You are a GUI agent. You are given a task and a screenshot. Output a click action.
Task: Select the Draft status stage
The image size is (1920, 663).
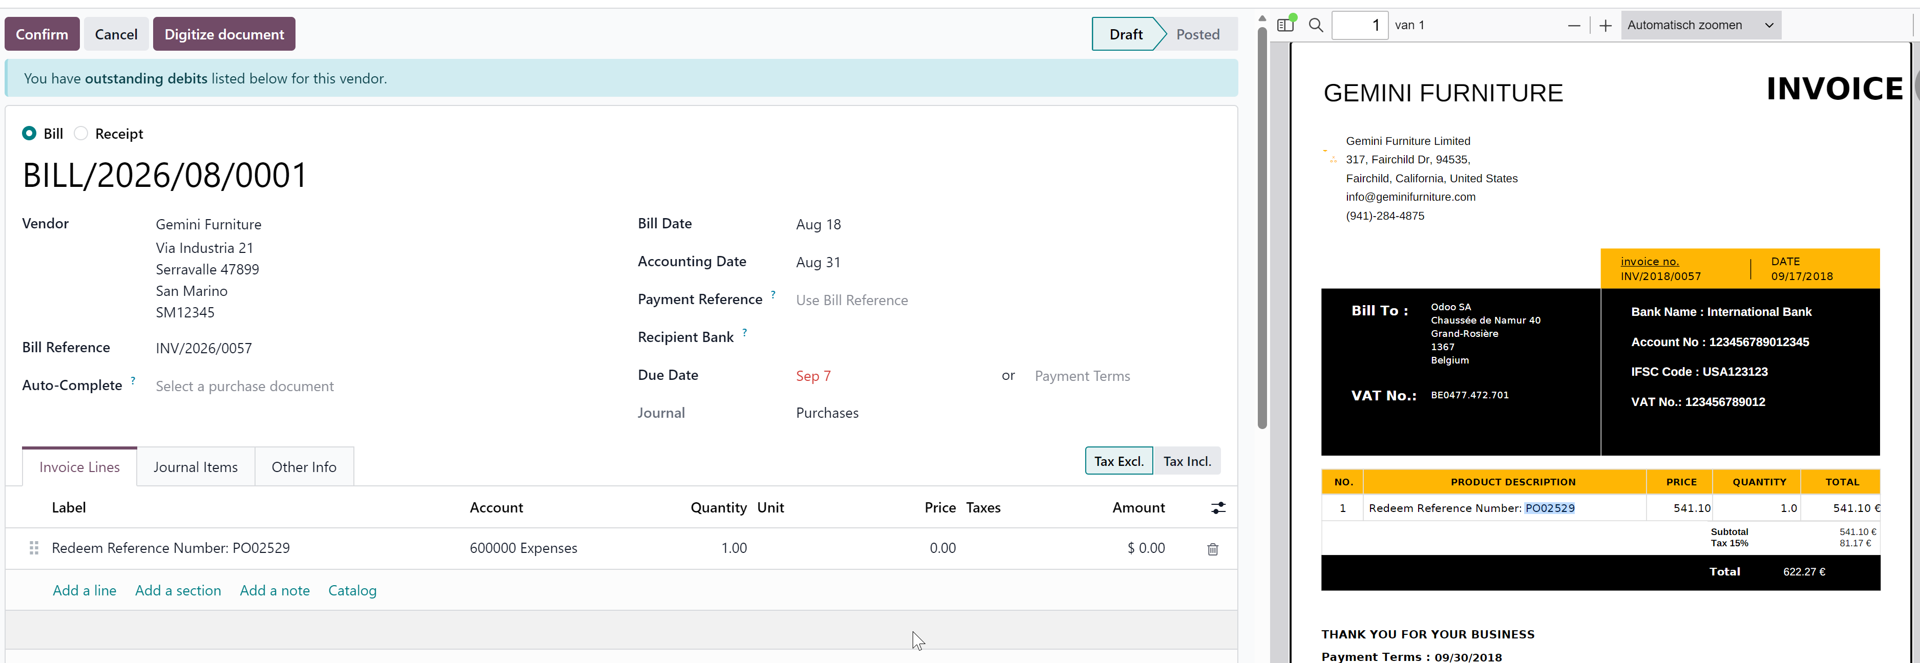point(1126,34)
